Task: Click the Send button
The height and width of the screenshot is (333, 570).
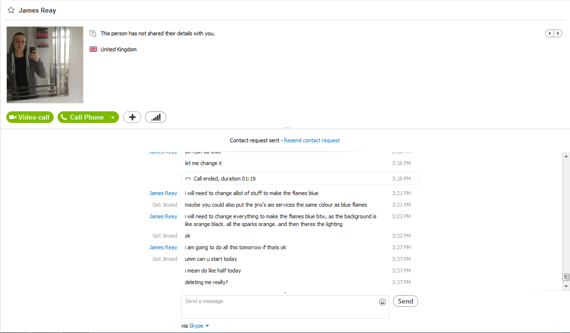Action: 405,301
